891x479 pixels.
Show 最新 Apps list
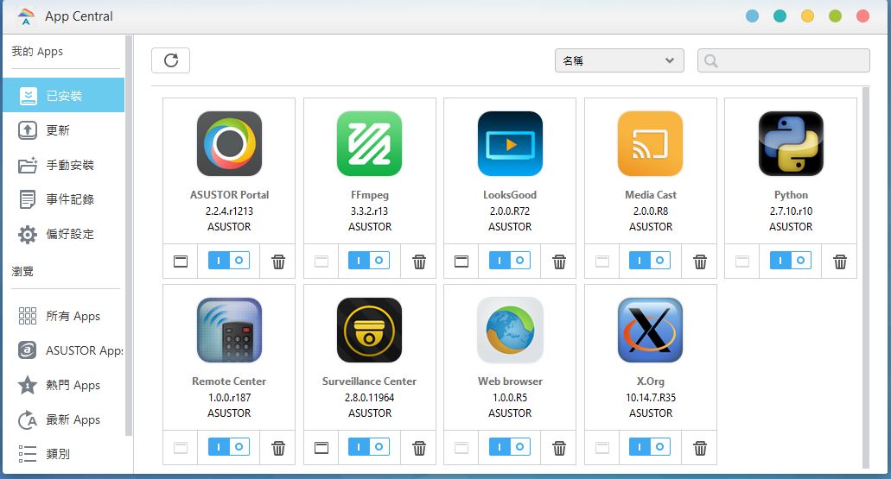[x=64, y=419]
